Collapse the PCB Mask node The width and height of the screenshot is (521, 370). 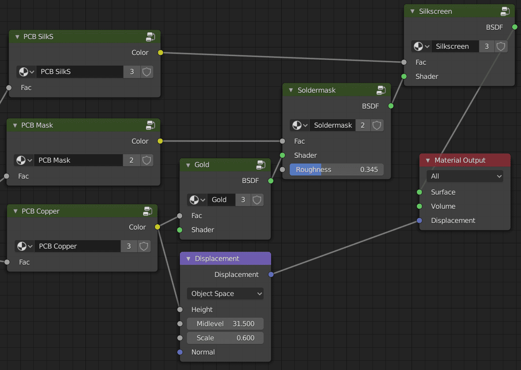[15, 125]
